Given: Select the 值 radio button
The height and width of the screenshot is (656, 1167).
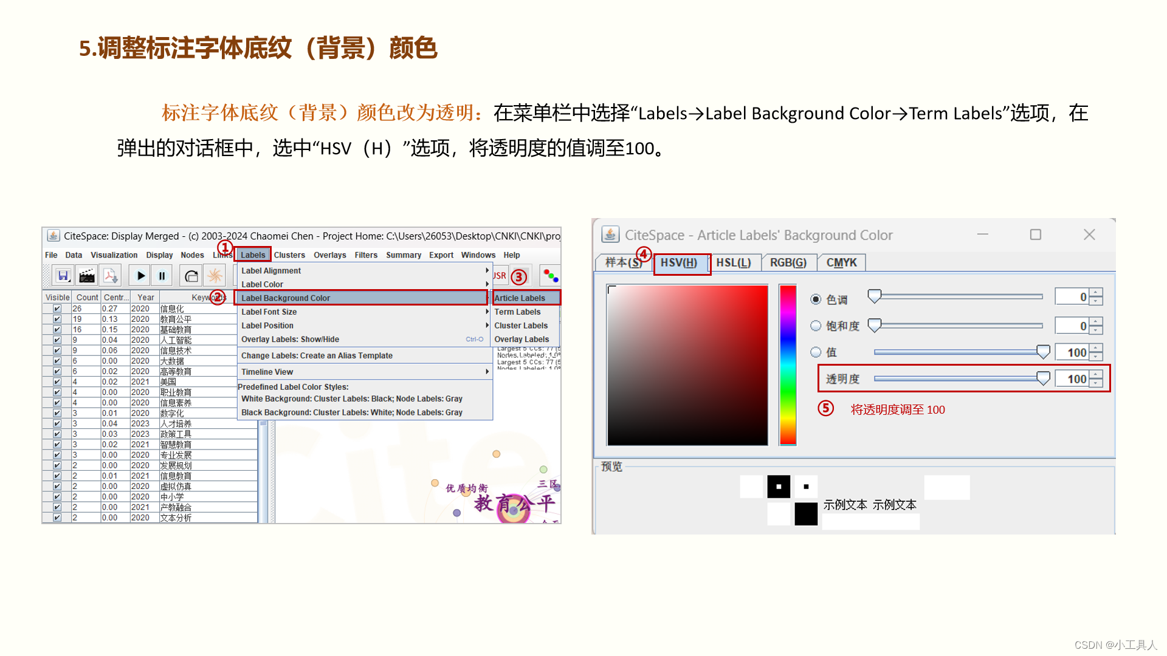Looking at the screenshot, I should 816,352.
